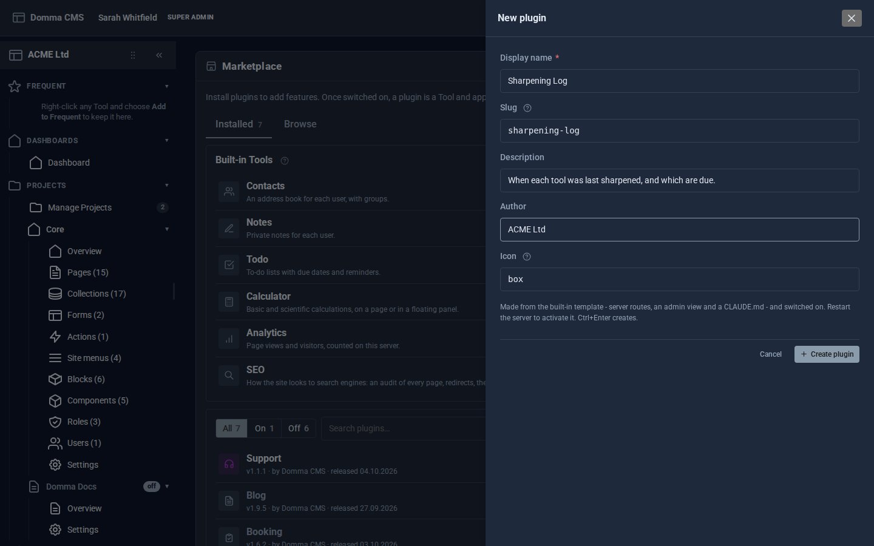Image resolution: width=874 pixels, height=546 pixels.
Task: Close the New plugin panel
Action: click(x=852, y=18)
